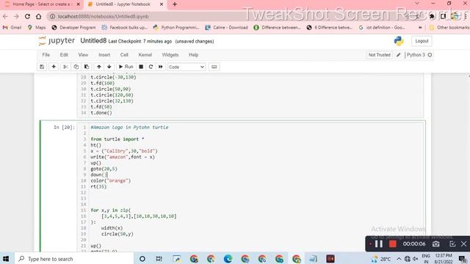
Task: Open a new browser tab
Action: click(x=175, y=4)
